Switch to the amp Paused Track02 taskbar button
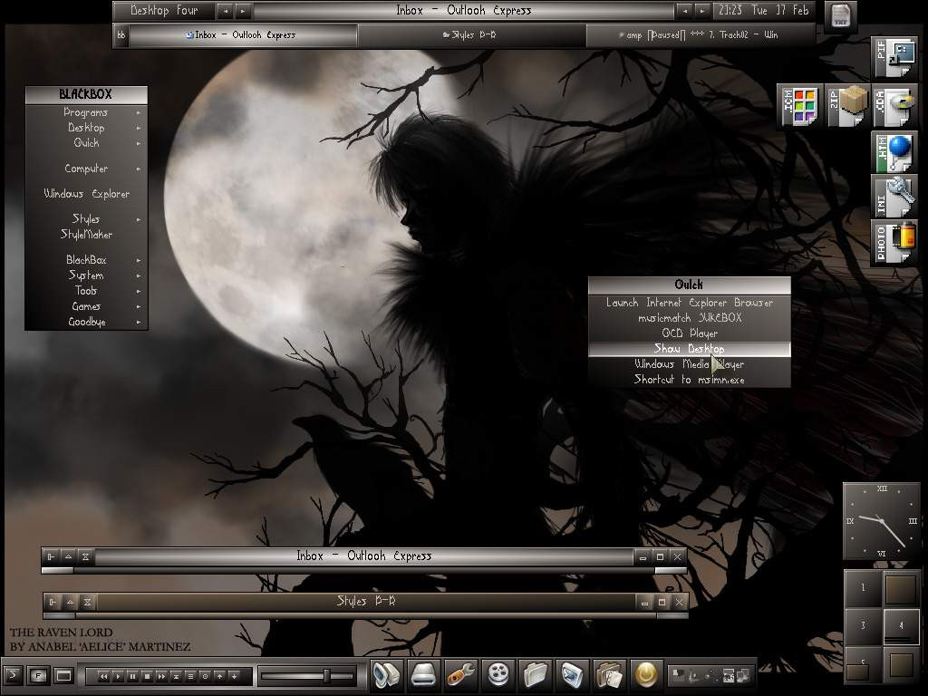Screen dimensions: 928x696 [x=701, y=35]
